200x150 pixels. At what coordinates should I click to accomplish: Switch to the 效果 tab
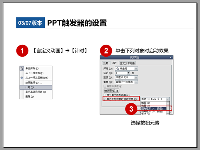coord(106,63)
